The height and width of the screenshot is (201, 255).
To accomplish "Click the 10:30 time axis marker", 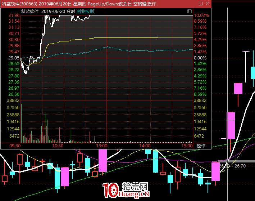I will click(x=58, y=146).
